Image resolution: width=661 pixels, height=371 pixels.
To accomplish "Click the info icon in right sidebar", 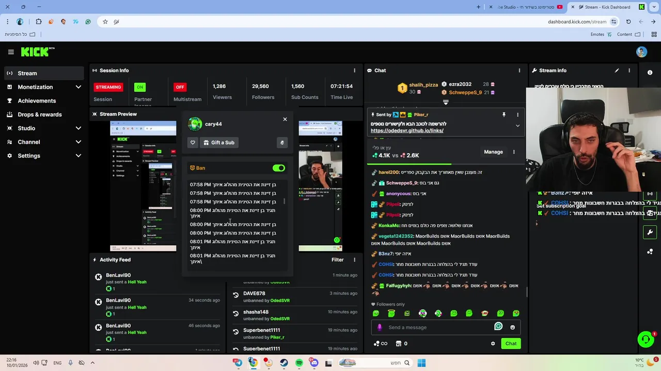I will point(650,73).
